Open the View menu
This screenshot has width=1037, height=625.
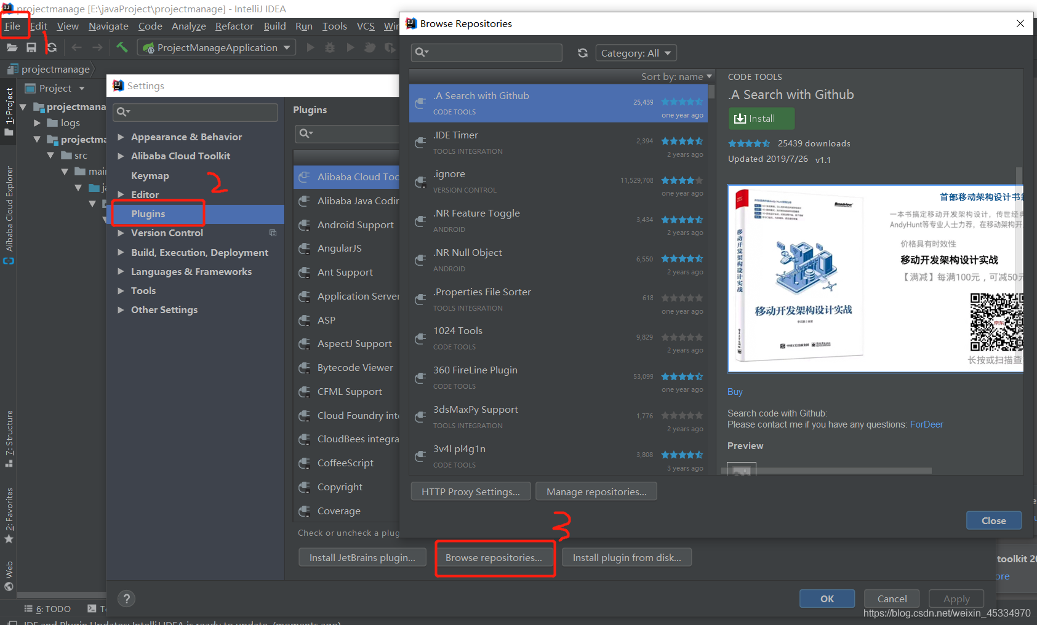coord(68,26)
